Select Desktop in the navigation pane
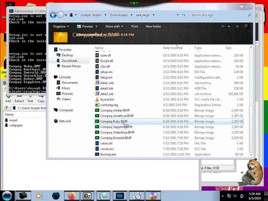 [67, 55]
